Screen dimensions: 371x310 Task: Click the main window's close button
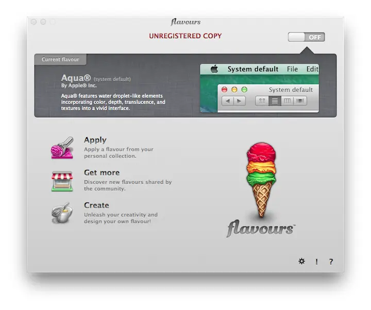pos(33,22)
